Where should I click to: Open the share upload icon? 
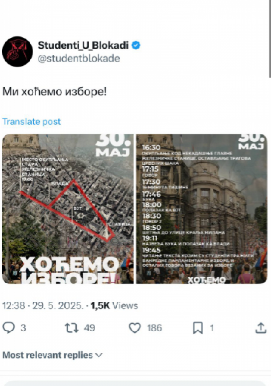(x=261, y=328)
